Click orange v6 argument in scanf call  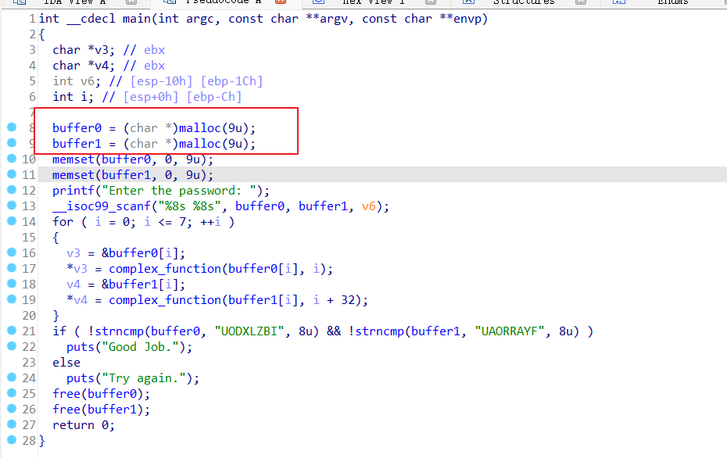click(x=369, y=206)
